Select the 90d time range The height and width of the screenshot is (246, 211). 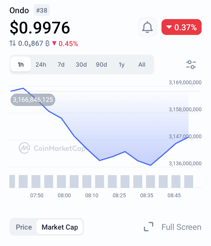pos(101,65)
